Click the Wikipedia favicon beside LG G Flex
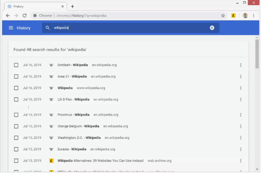 point(51,100)
